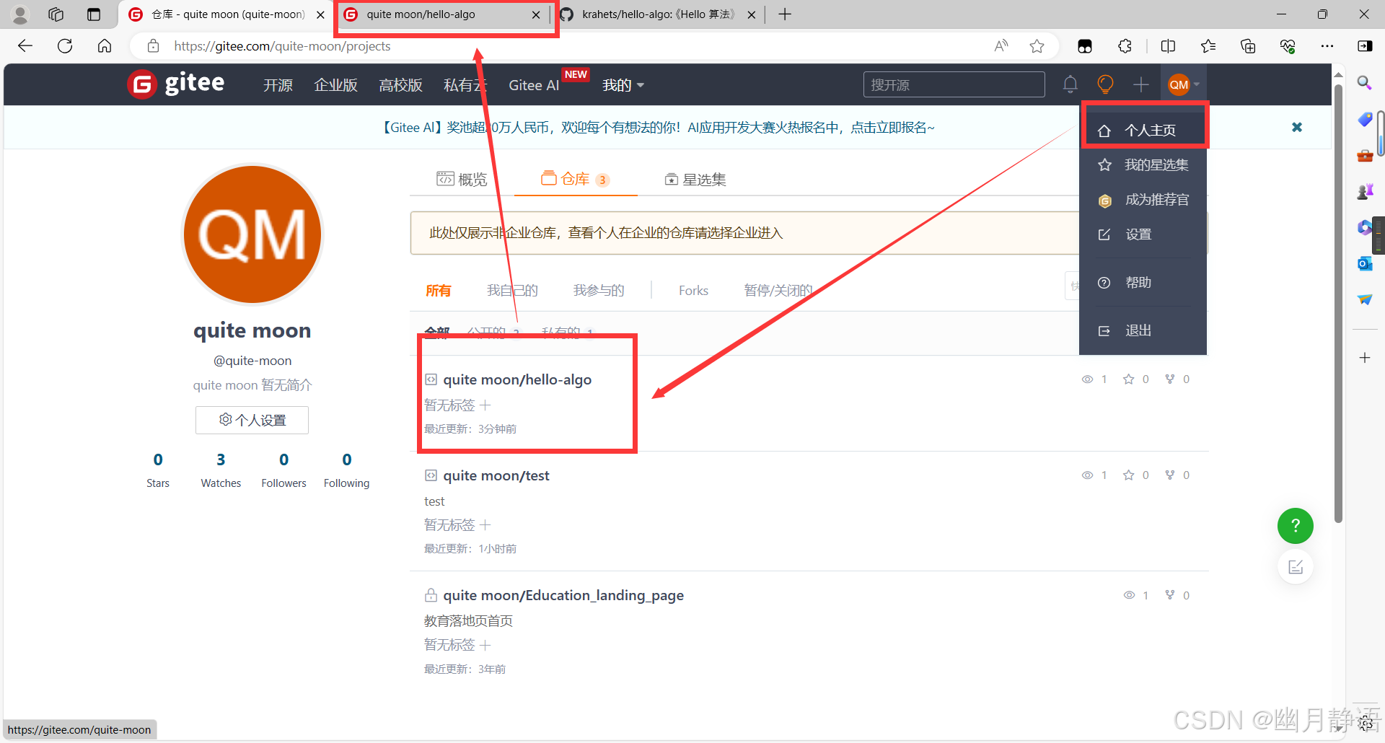This screenshot has height=743, width=1385.
Task: Click the watch eye icon for test repository
Action: pyautogui.click(x=1087, y=475)
